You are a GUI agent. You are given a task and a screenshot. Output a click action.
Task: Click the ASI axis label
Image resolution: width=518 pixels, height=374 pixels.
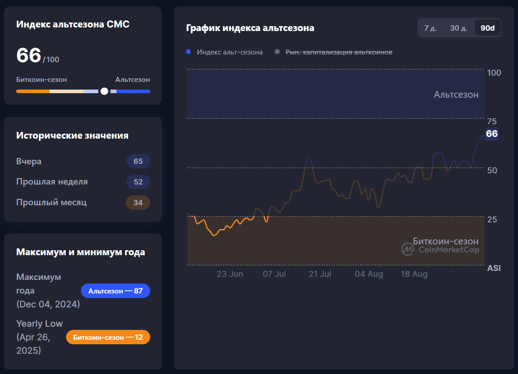coord(494,268)
